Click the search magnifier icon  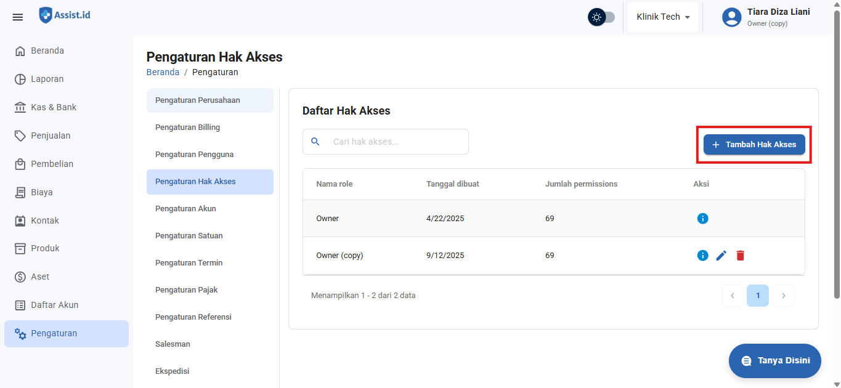[x=315, y=142]
